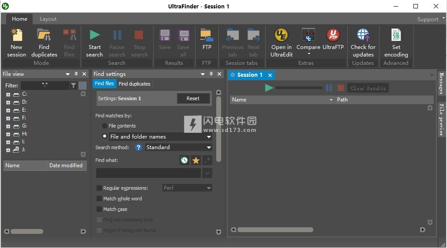Pin the File view panel
The height and width of the screenshot is (248, 447).
click(x=76, y=74)
